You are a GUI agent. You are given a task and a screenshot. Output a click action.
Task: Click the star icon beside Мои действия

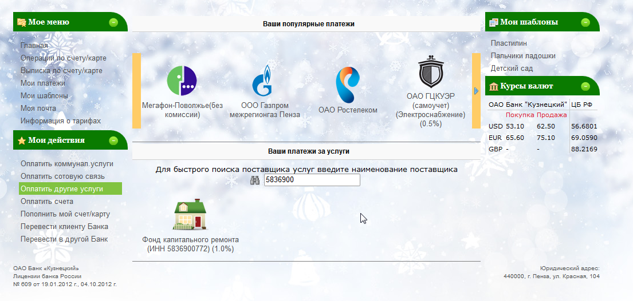coord(22,141)
